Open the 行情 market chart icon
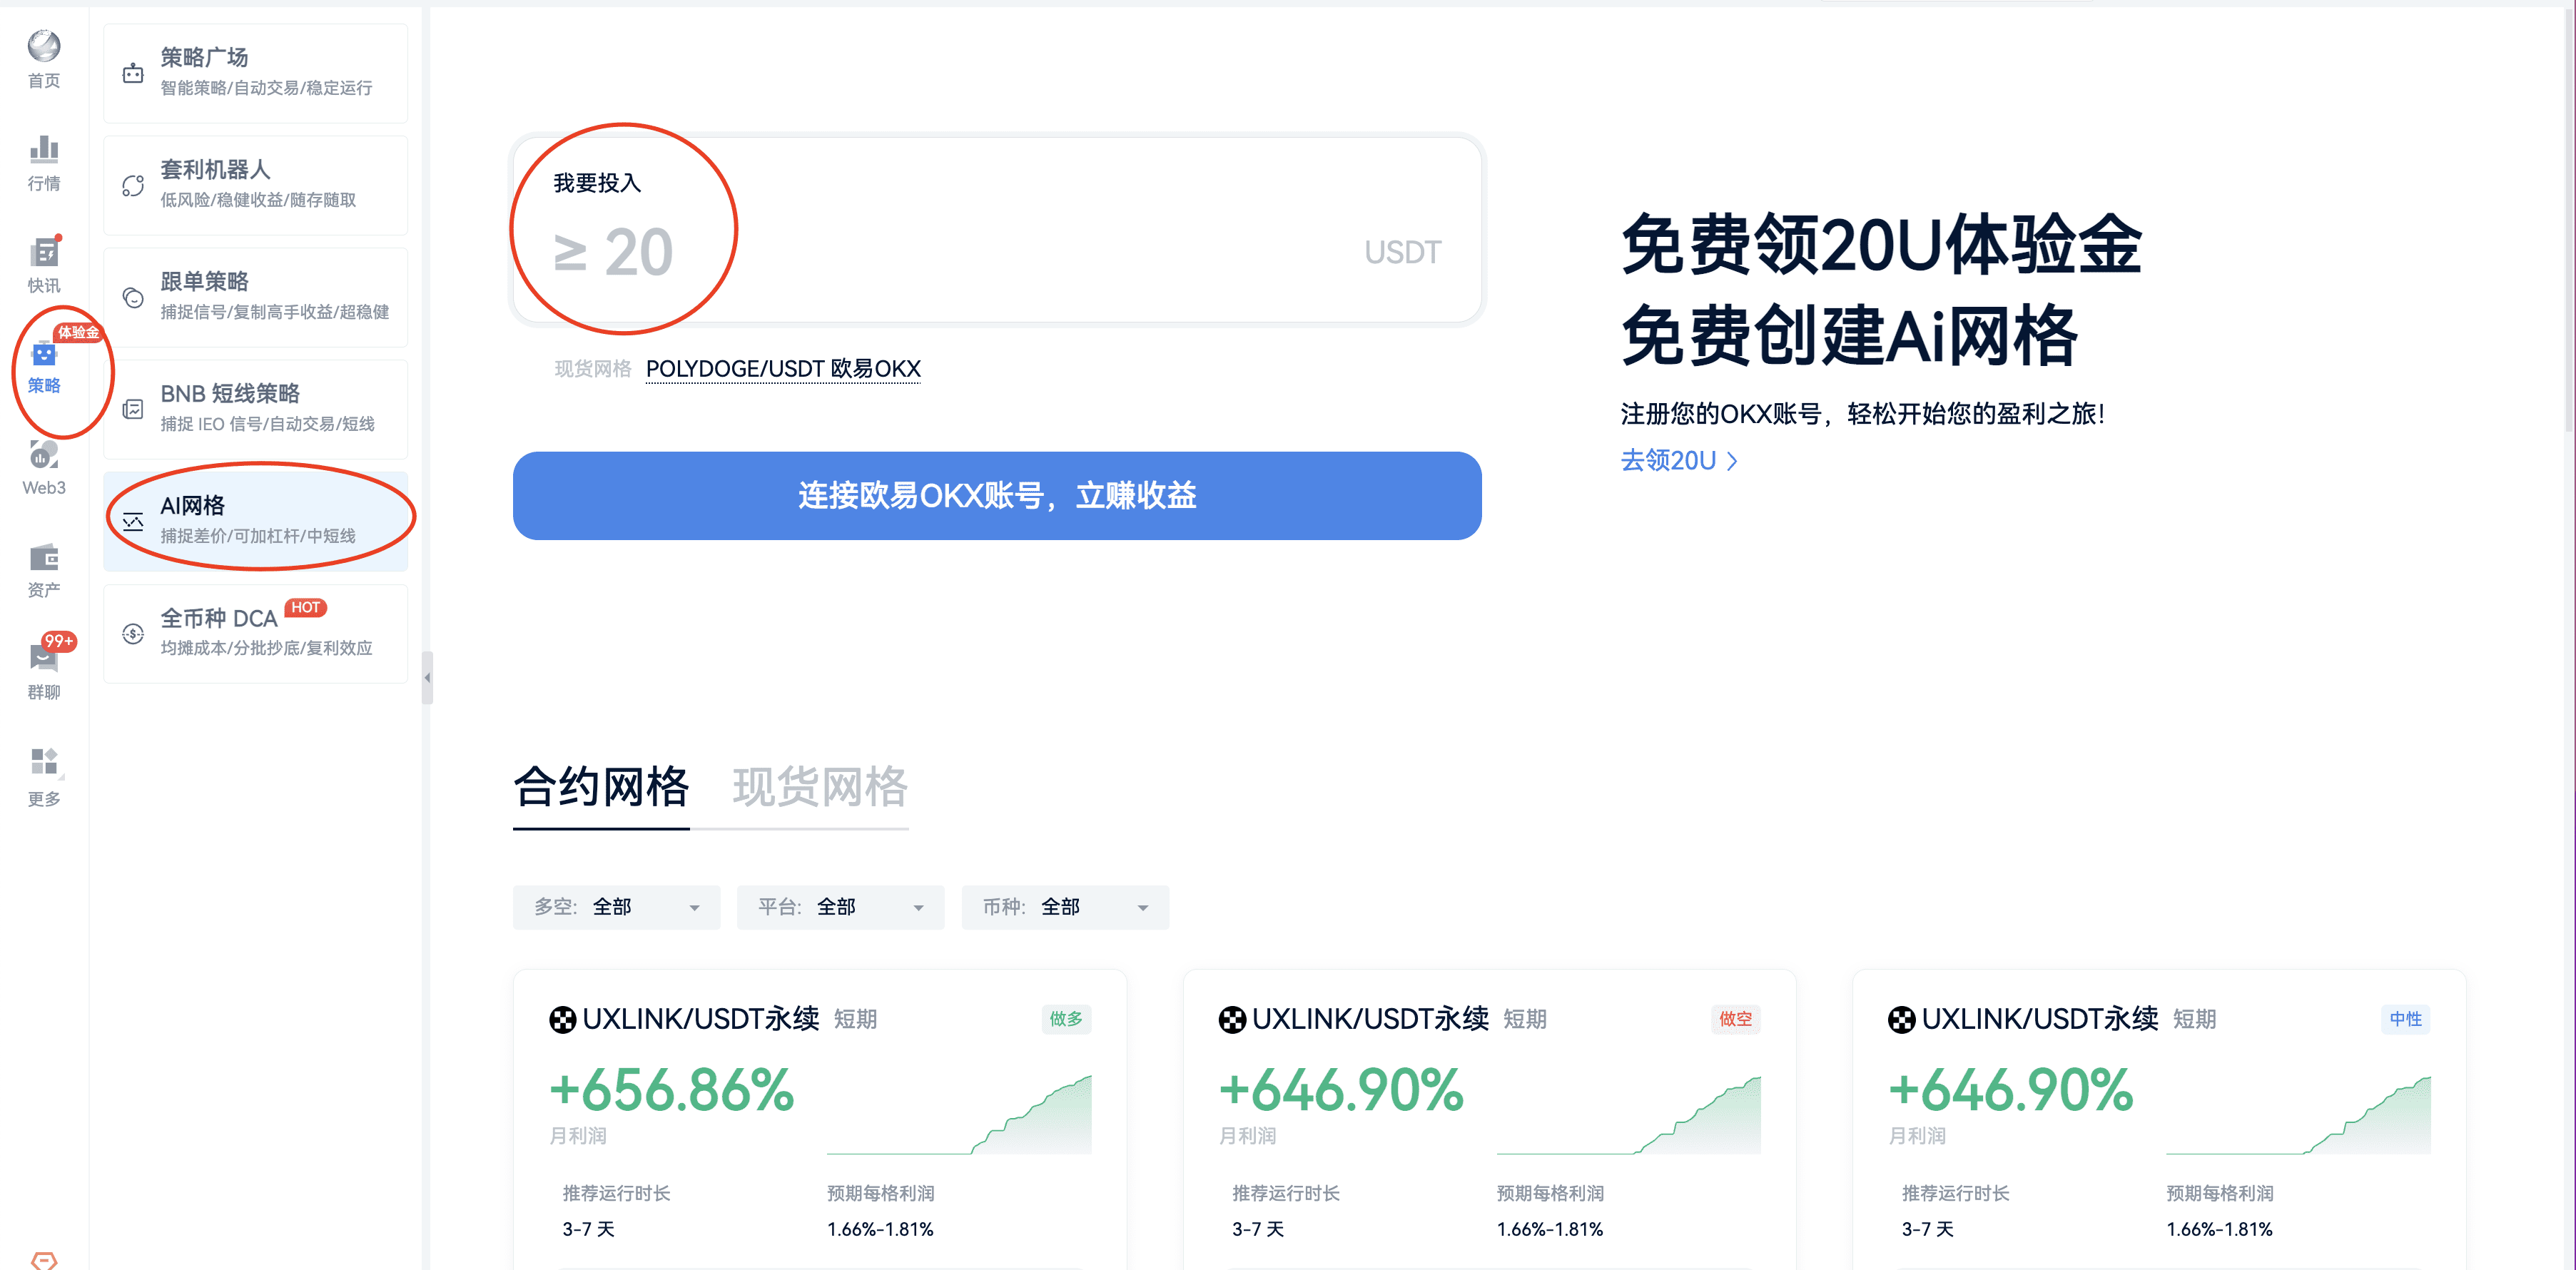Viewport: 2576px width, 1270px height. tap(44, 149)
